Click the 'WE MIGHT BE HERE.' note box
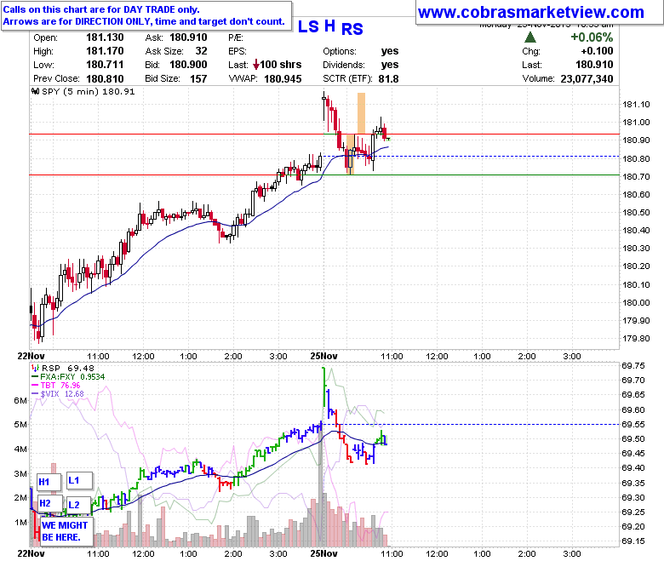The image size is (664, 561). tap(66, 531)
